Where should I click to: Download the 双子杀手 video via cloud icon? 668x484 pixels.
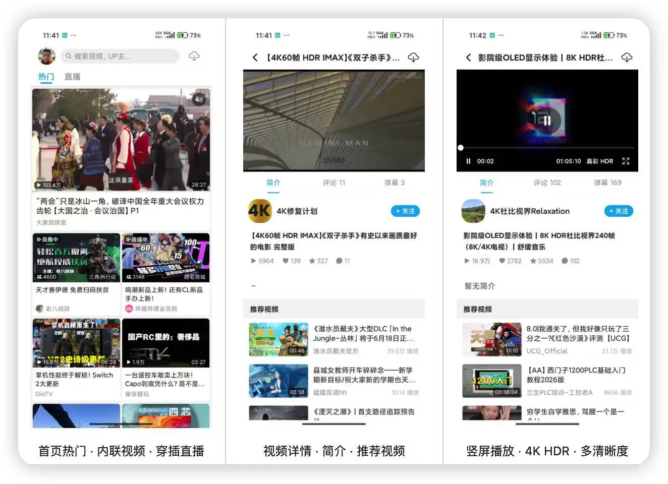coord(413,57)
